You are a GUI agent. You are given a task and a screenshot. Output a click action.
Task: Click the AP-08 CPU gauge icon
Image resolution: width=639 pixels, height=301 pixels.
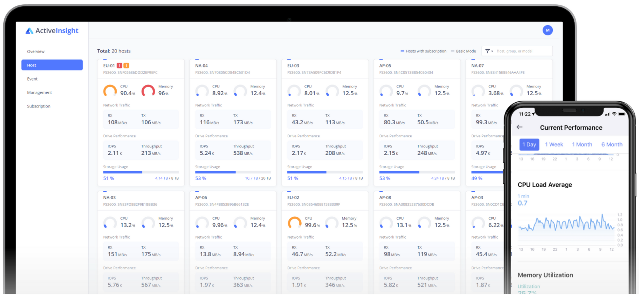[386, 223]
